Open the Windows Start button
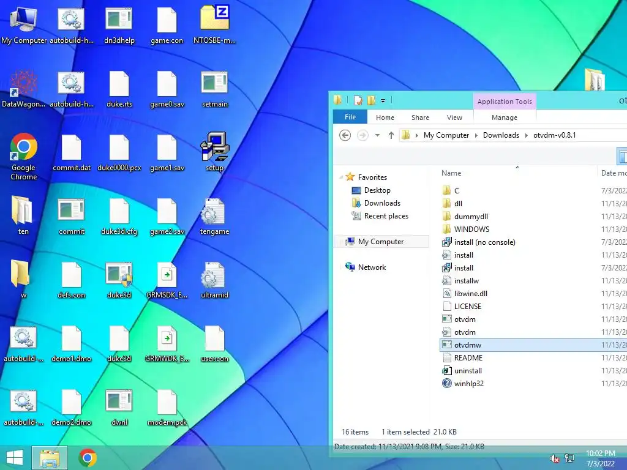The height and width of the screenshot is (470, 627). (15, 458)
